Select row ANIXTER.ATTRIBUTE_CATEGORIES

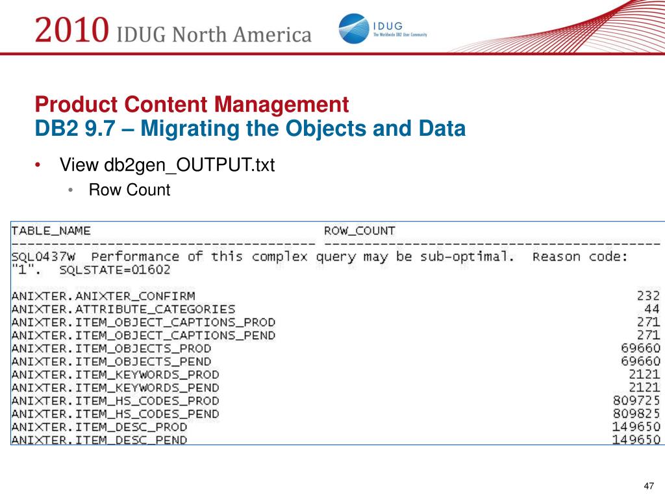(x=336, y=309)
